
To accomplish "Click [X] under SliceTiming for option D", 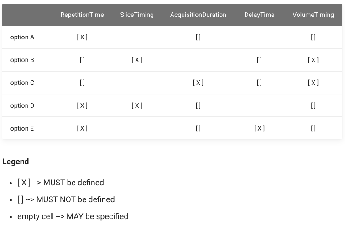I will [137, 105].
